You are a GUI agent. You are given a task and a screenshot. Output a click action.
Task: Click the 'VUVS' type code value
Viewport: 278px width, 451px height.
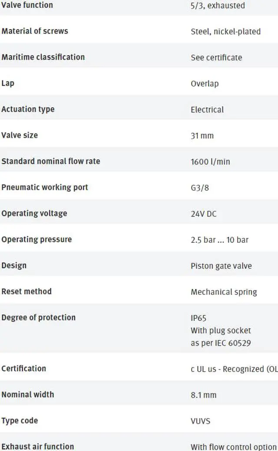pos(201,421)
